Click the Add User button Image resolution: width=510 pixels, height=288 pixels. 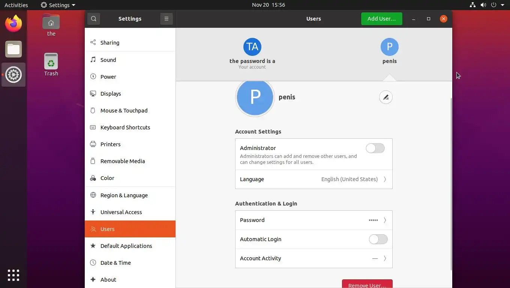click(x=381, y=19)
